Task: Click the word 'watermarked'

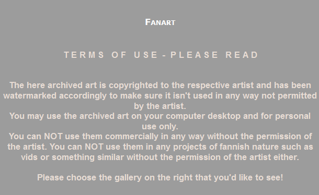Action: pos(30,96)
